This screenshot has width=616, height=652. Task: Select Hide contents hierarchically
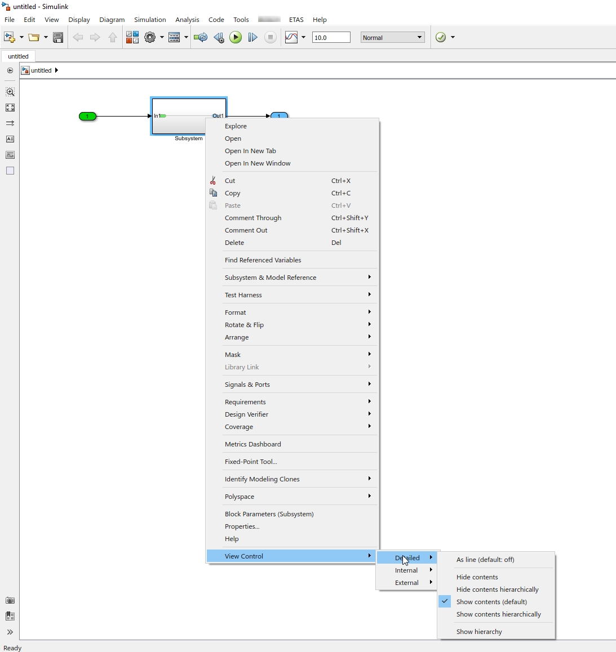tap(497, 589)
